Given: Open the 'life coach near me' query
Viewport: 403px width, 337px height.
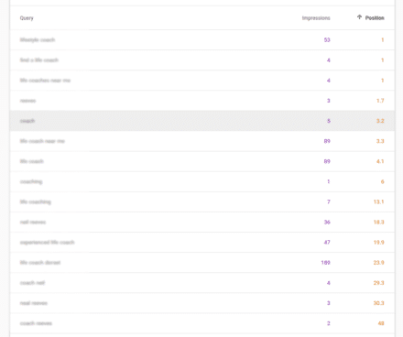Looking at the screenshot, I should pyautogui.click(x=42, y=141).
